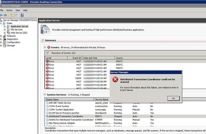
Task: Click error icon of event 10009 row
Action: pyautogui.click(x=47, y=78)
